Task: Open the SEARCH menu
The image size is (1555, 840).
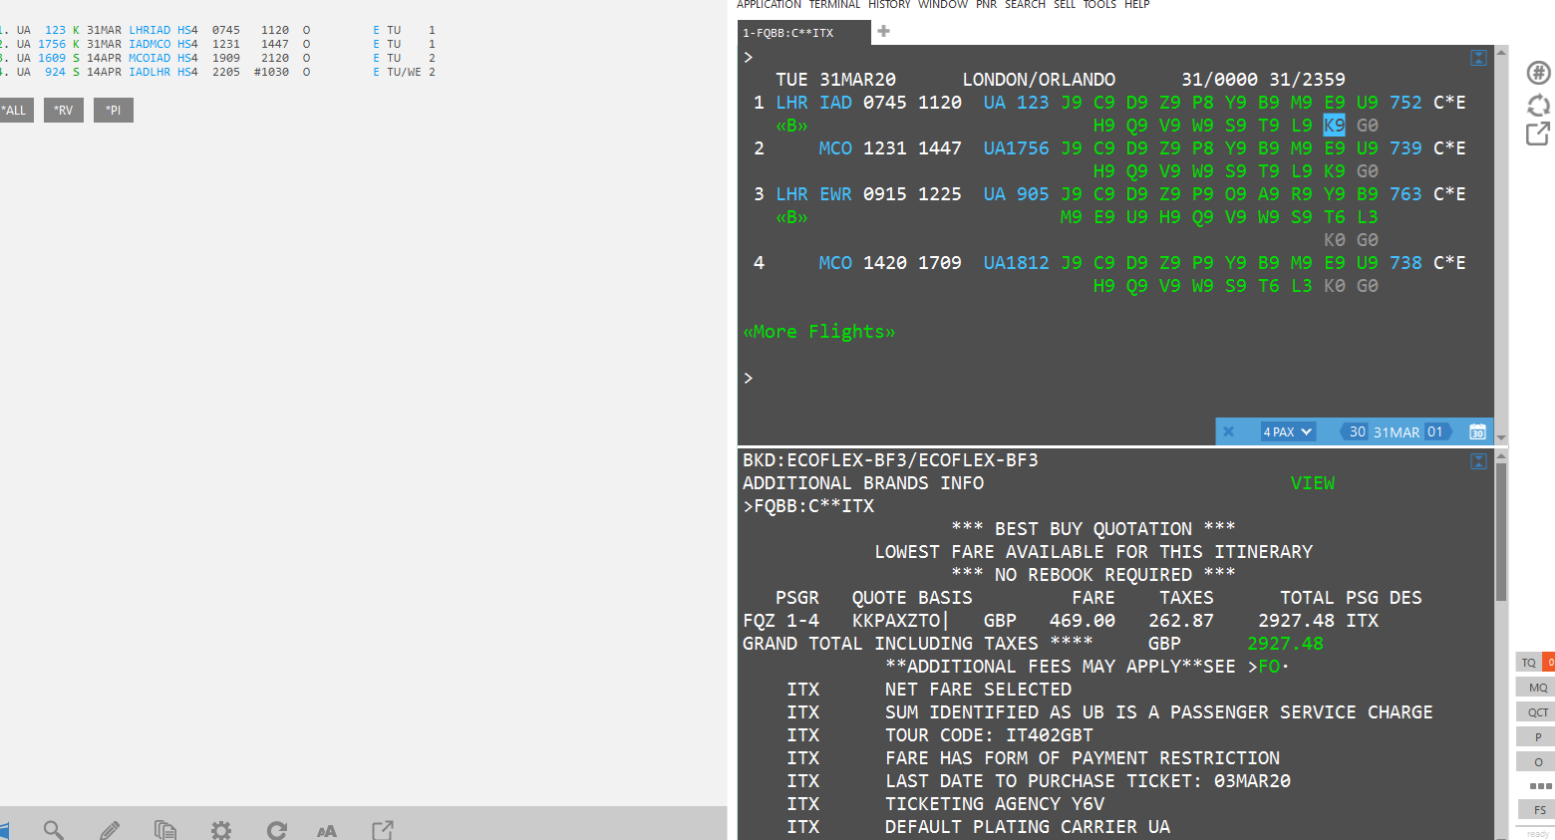Action: [x=1025, y=5]
